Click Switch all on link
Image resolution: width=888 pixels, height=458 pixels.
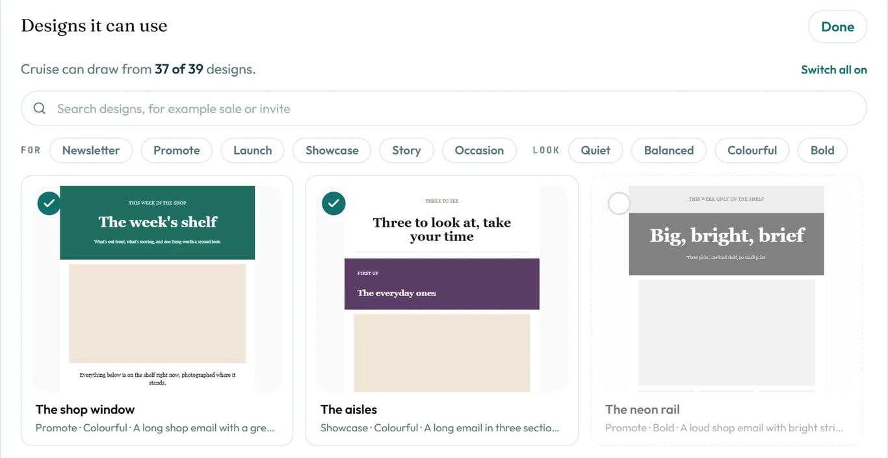834,70
